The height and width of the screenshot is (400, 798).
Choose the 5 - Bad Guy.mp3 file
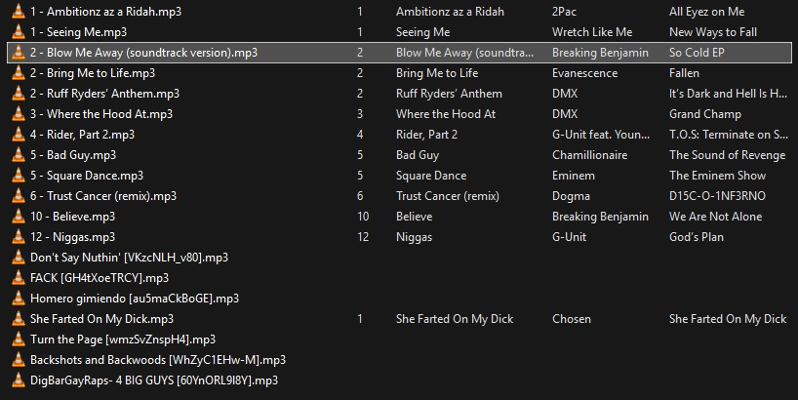click(x=73, y=155)
